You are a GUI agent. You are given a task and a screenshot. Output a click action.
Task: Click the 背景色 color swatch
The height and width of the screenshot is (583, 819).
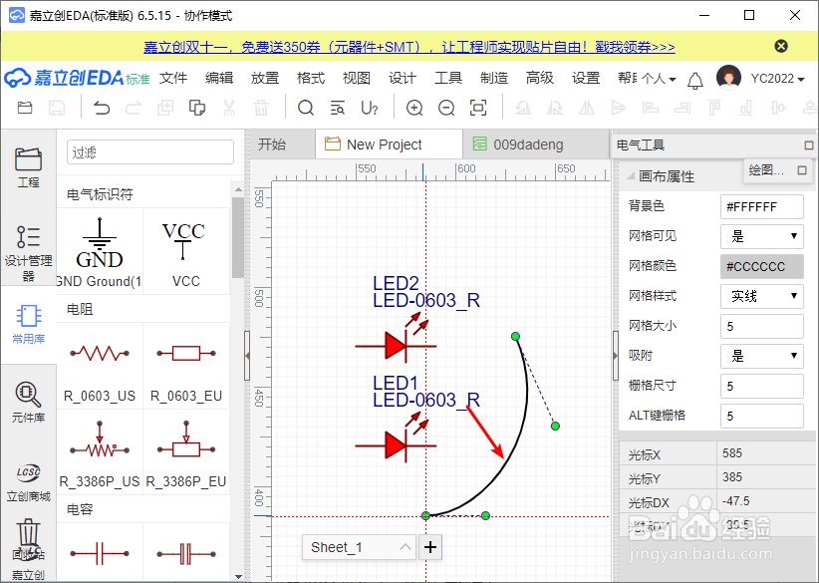(x=761, y=206)
